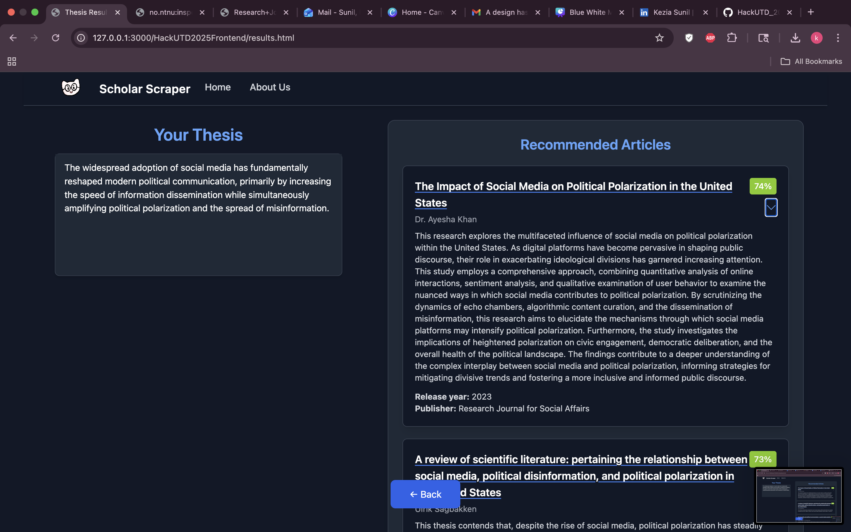851x532 pixels.
Task: Click the thesis text box
Action: [x=198, y=215]
